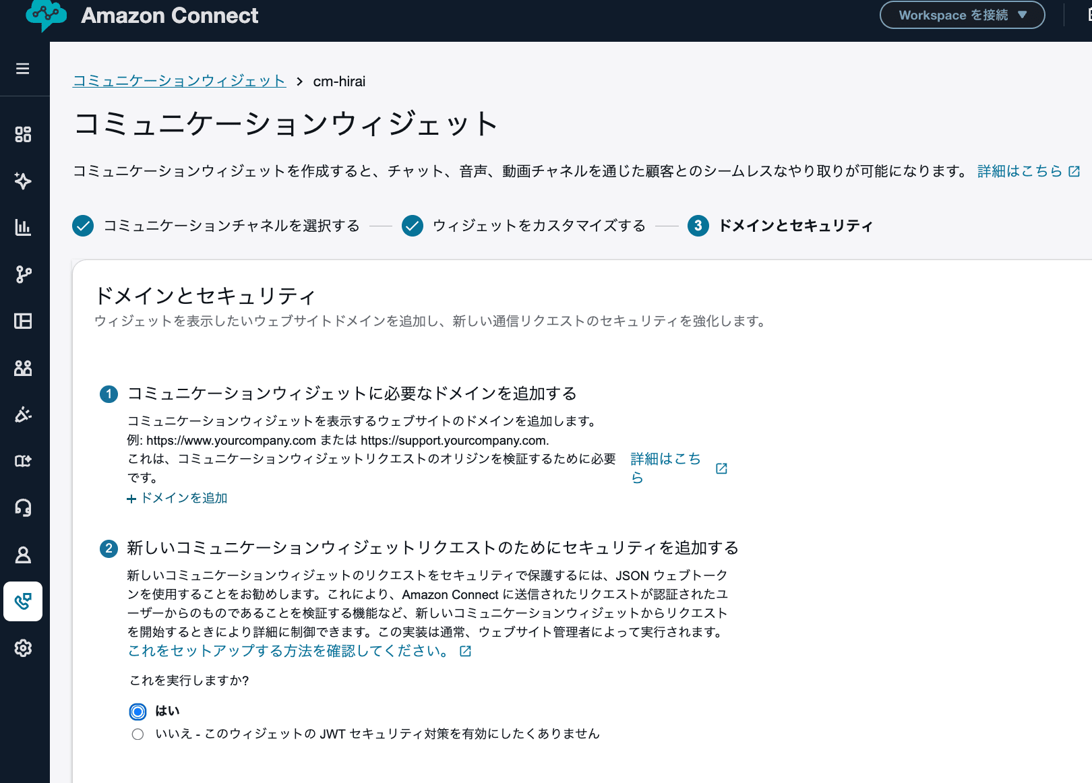Select いいえ JWT security radio option
The image size is (1092, 783).
pyautogui.click(x=138, y=734)
